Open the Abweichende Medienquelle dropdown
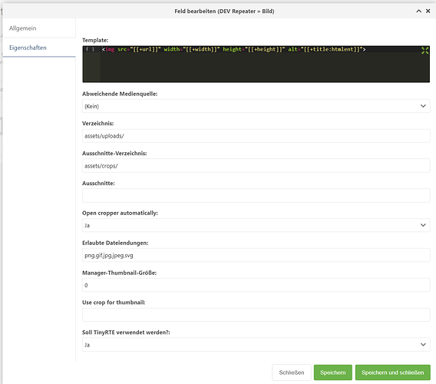 pyautogui.click(x=256, y=106)
